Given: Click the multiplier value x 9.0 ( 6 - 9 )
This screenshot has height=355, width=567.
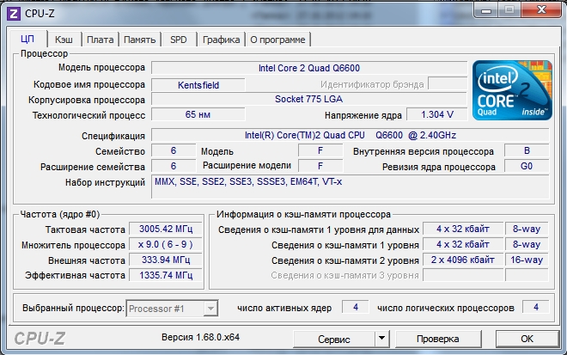Looking at the screenshot, I should [x=166, y=245].
